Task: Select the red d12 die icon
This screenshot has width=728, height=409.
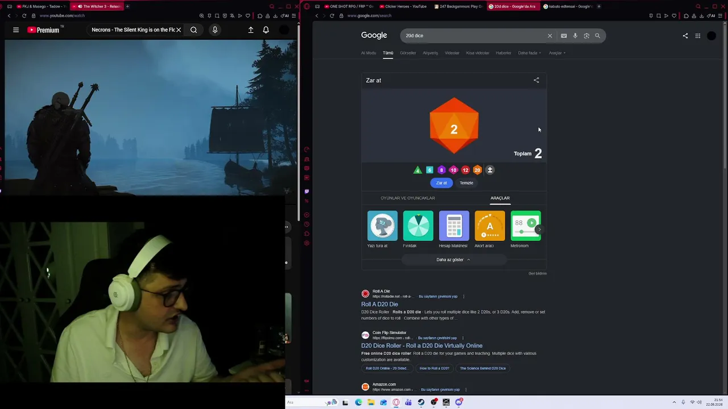Action: pos(465,170)
